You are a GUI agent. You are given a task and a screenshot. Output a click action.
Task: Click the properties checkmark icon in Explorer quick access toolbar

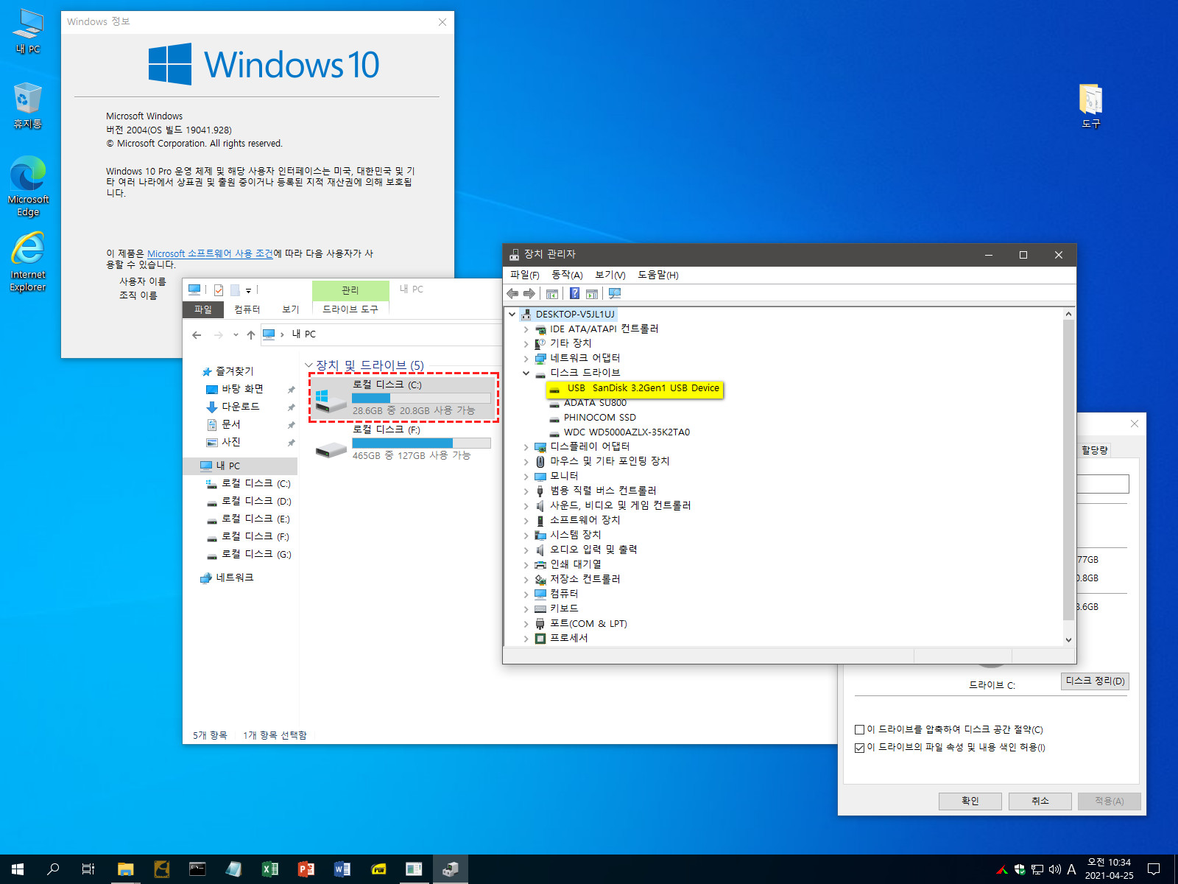219,290
